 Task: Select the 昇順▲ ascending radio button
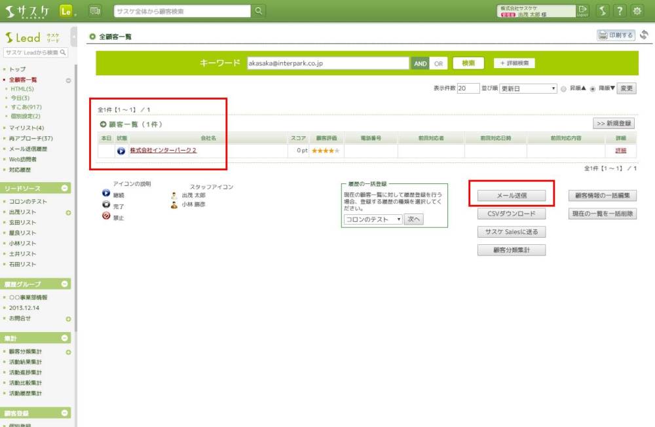563,89
